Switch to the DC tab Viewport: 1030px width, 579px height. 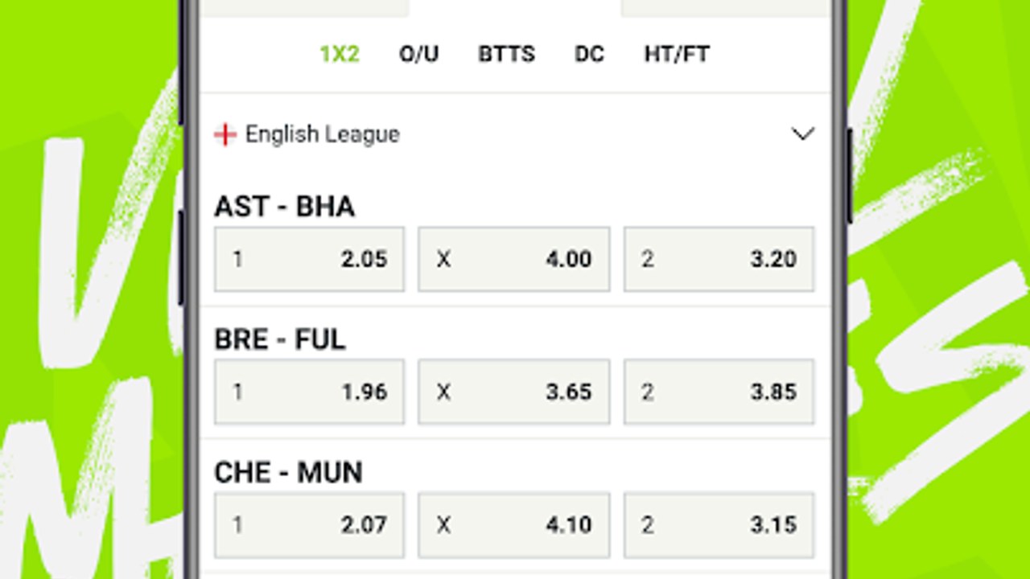pyautogui.click(x=589, y=54)
